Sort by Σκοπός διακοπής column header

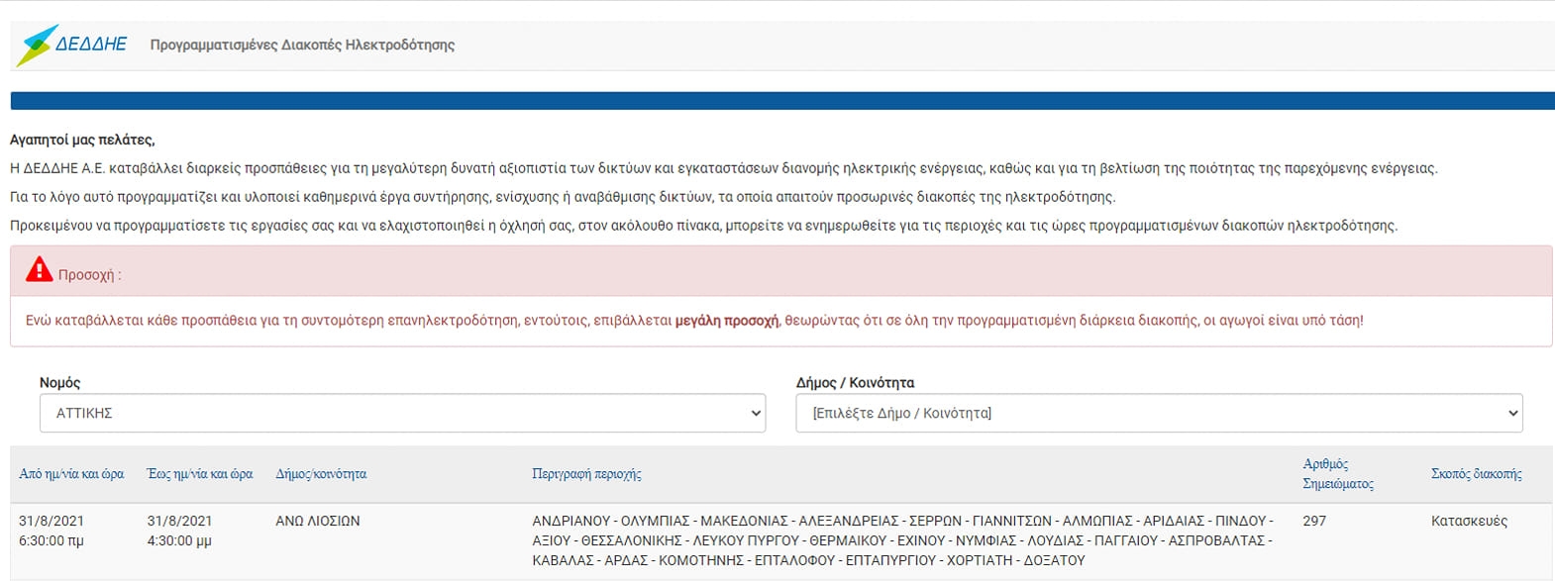tap(1476, 474)
